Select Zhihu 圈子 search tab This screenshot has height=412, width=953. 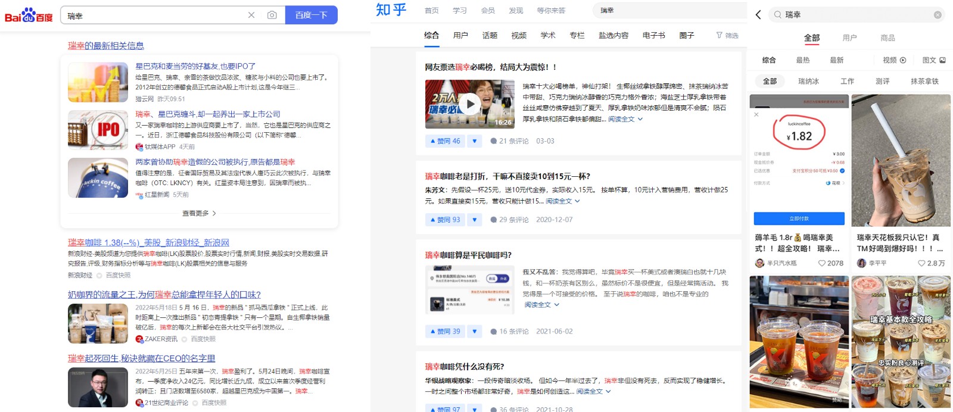[x=687, y=36]
